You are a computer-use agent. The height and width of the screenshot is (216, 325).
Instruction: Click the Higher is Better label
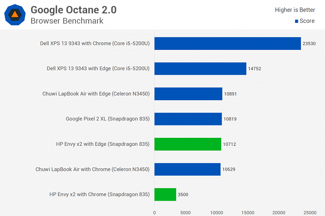(x=295, y=10)
